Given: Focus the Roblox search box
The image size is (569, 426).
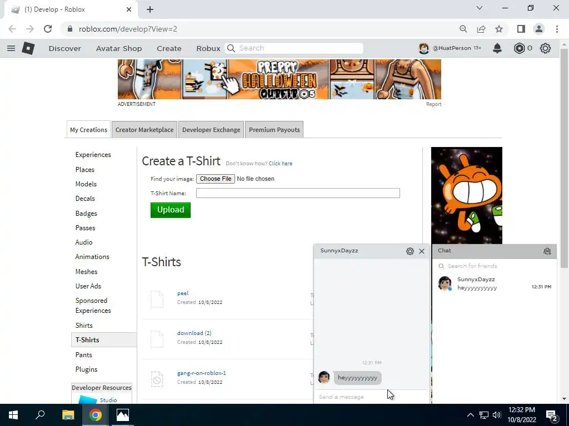Looking at the screenshot, I should pos(294,48).
